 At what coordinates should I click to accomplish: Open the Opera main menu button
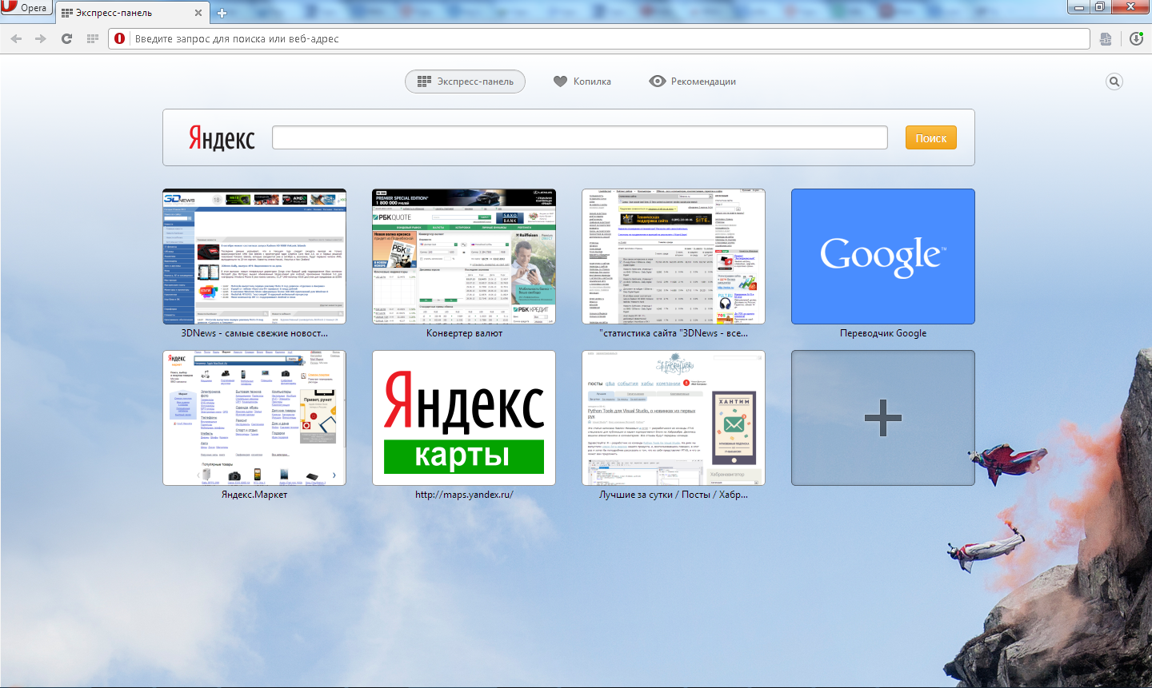[26, 8]
